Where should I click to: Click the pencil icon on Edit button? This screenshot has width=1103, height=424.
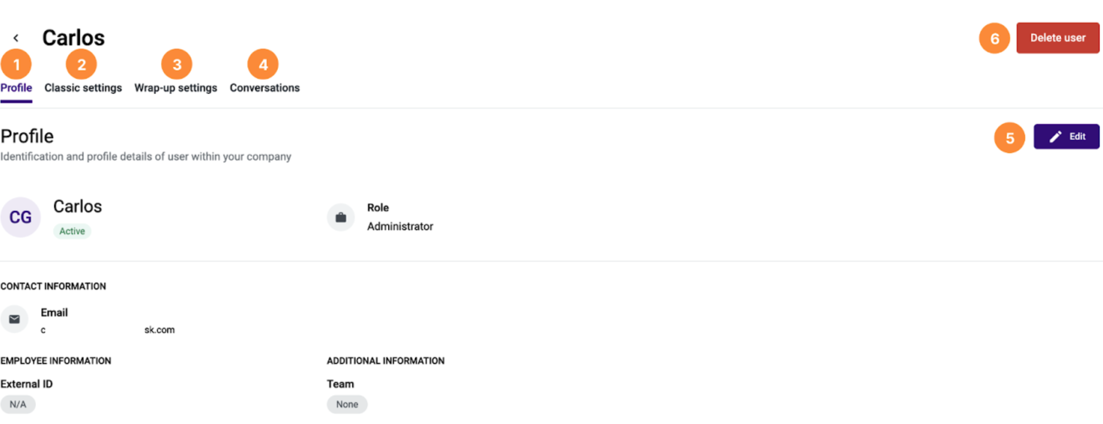pyautogui.click(x=1055, y=137)
